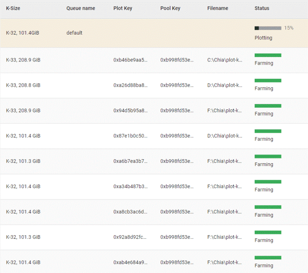
Task: Select pool key in the 0xa34b487b3 row
Action: (177, 187)
